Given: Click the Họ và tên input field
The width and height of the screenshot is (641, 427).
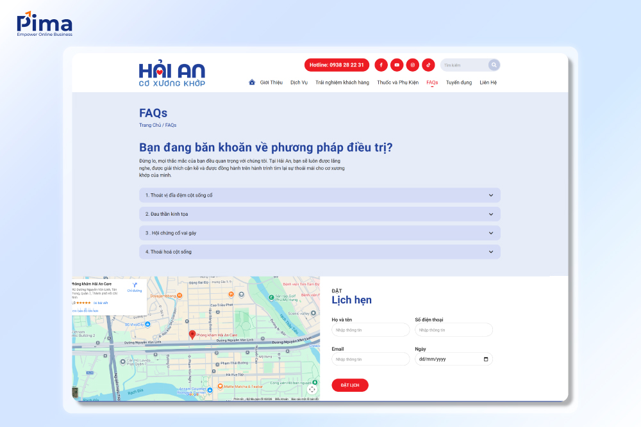Looking at the screenshot, I should [x=370, y=329].
